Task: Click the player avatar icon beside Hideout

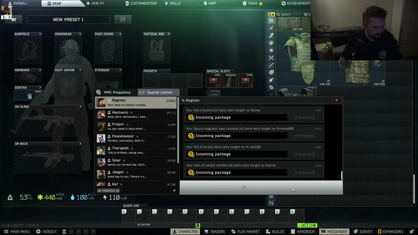Action: point(64,231)
